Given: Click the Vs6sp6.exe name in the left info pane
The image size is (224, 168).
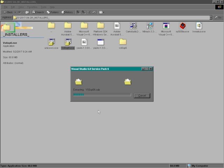Looking at the screenshot, I should 10,43.
